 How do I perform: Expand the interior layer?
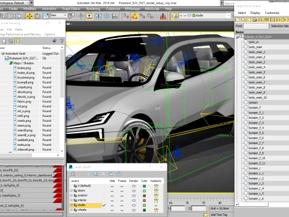tap(72, 200)
